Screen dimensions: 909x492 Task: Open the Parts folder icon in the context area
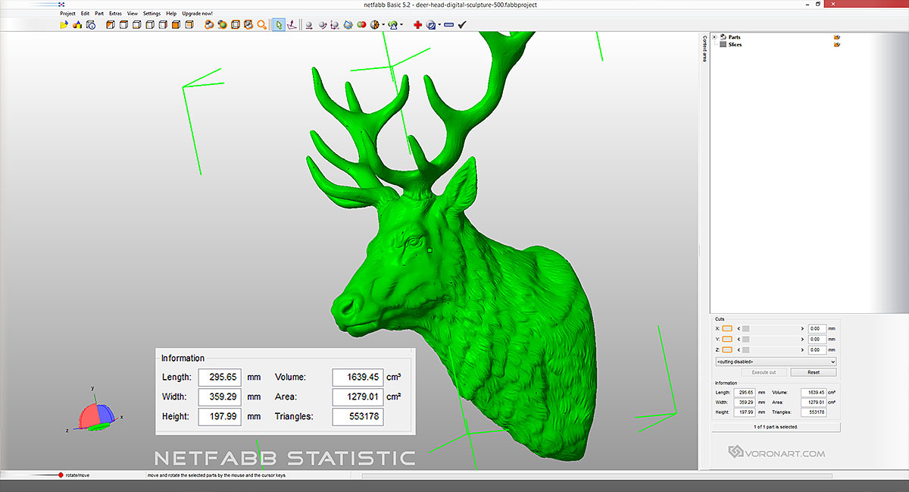click(836, 36)
